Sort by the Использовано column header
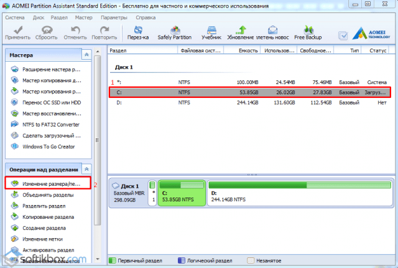Image resolution: width=398 pixels, height=268 pixels. (279, 50)
